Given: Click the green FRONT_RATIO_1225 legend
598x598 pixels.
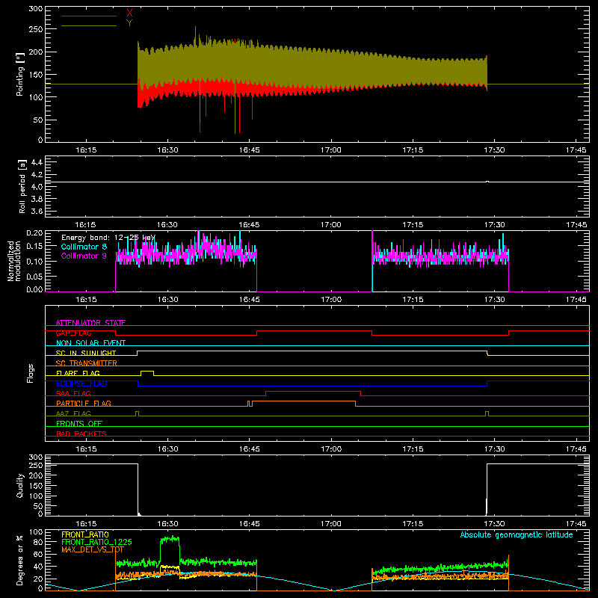Looking at the screenshot, I should [x=96, y=542].
